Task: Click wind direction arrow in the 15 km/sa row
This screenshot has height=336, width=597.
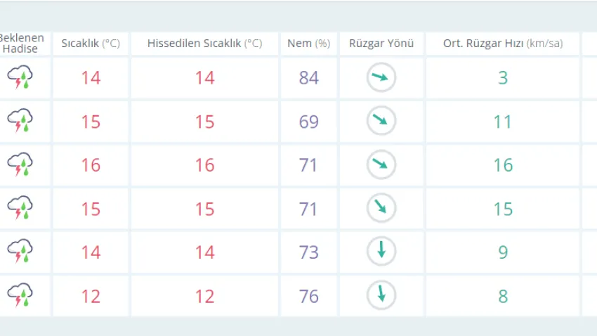Action: pyautogui.click(x=381, y=208)
